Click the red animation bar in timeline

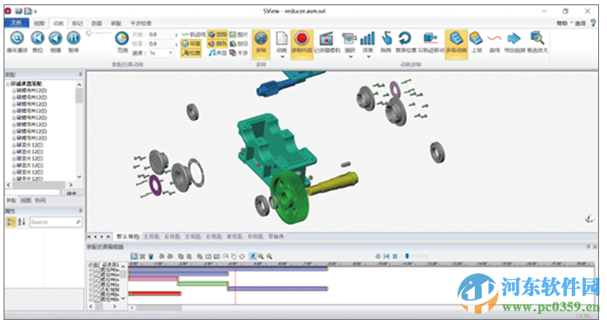155,294
